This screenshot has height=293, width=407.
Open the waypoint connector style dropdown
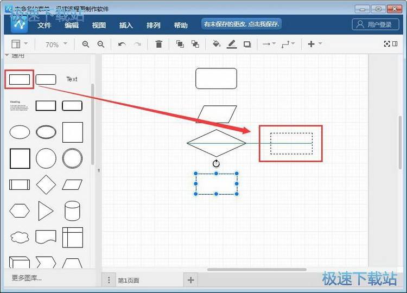tap(288, 44)
